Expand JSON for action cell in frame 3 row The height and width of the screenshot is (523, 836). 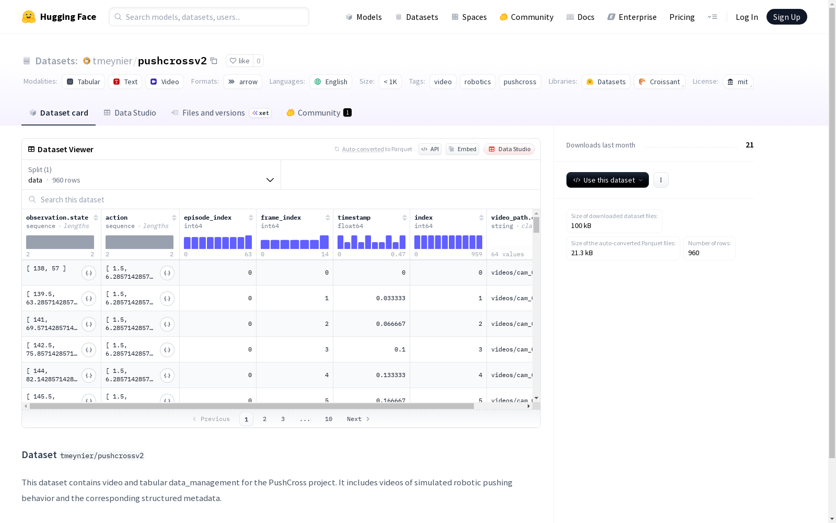[x=167, y=350]
